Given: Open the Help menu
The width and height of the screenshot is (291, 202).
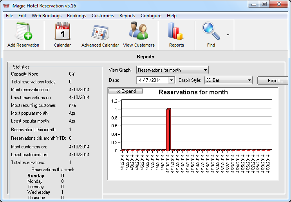Looking at the screenshot, I should coord(172,16).
